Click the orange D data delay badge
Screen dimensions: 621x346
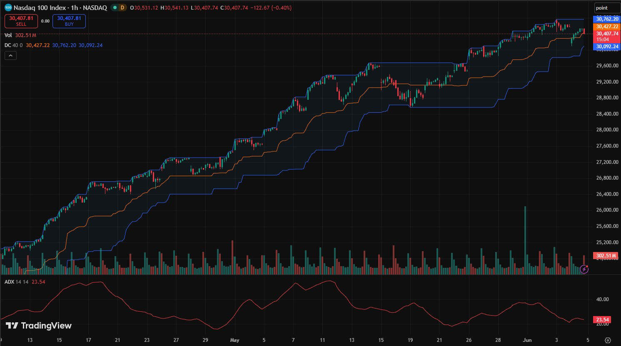tap(122, 7)
